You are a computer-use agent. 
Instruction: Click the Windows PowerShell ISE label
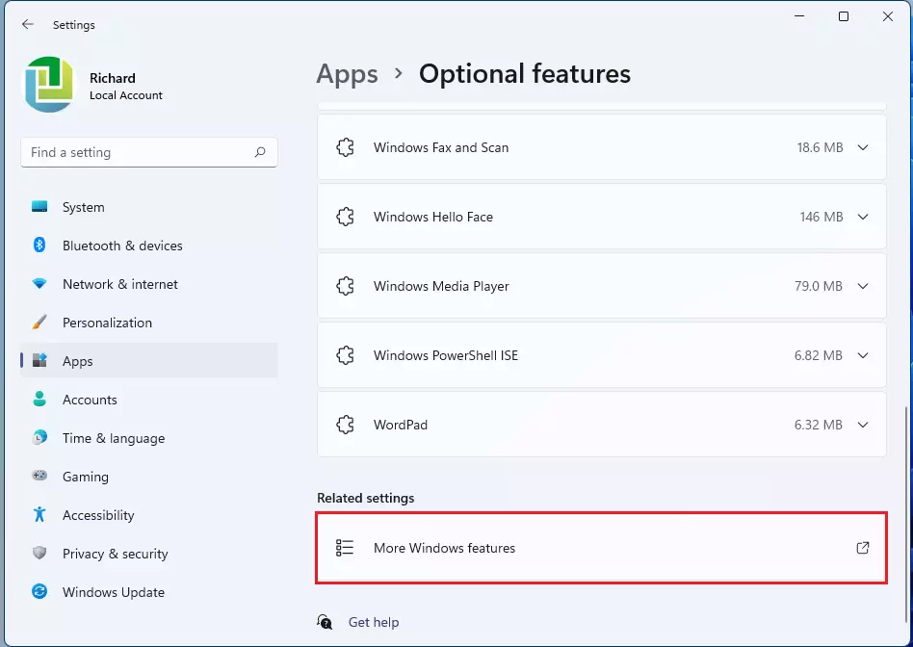tap(446, 355)
